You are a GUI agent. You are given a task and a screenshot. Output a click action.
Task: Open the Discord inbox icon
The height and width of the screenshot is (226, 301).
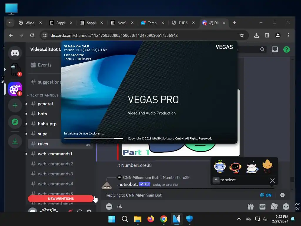pyautogui.click(x=275, y=49)
